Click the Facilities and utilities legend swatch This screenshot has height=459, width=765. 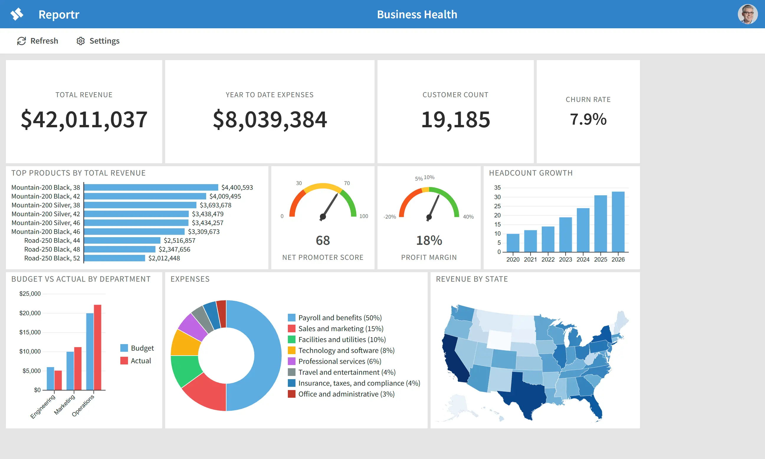pos(291,340)
